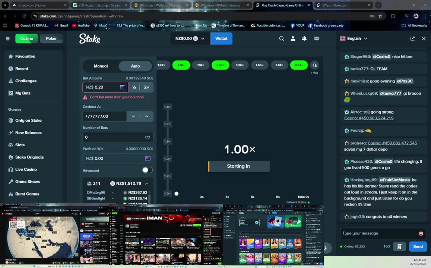
Task: Toggle the chat bubble icon
Action: point(316,38)
